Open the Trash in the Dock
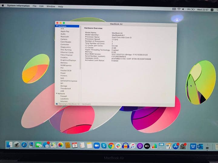The width and height of the screenshot is (218, 163). (x=216, y=147)
